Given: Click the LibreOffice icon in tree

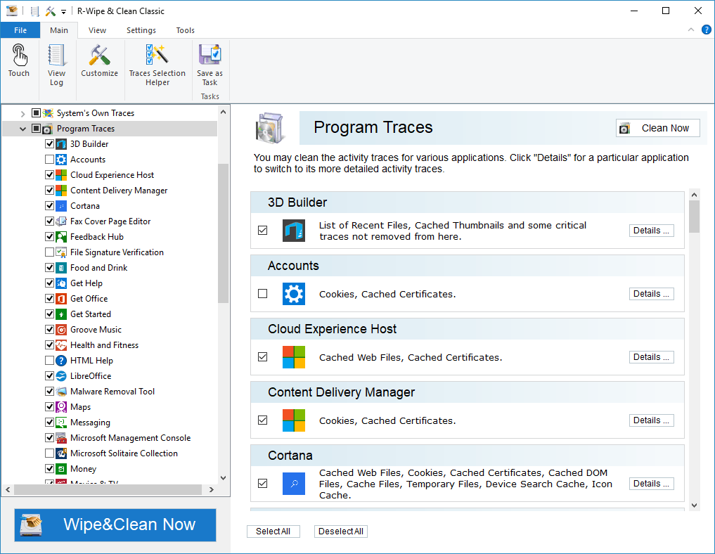Looking at the screenshot, I should [x=61, y=376].
